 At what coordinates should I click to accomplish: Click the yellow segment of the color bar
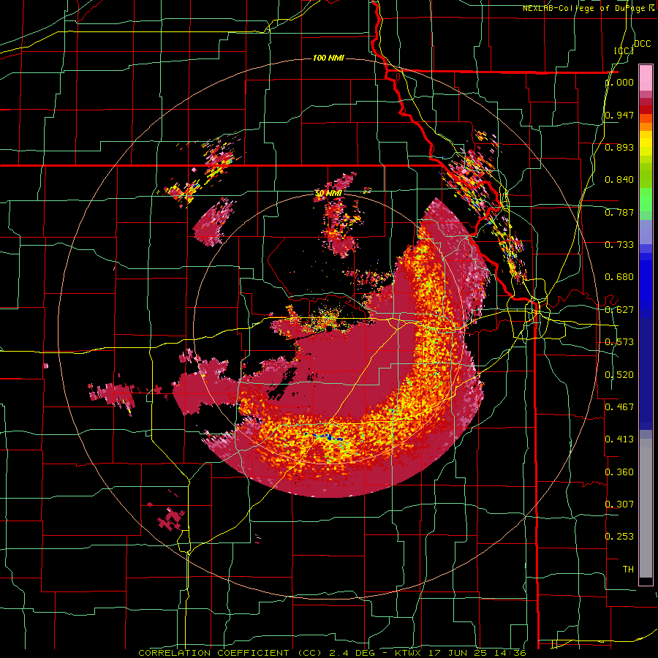pyautogui.click(x=646, y=143)
